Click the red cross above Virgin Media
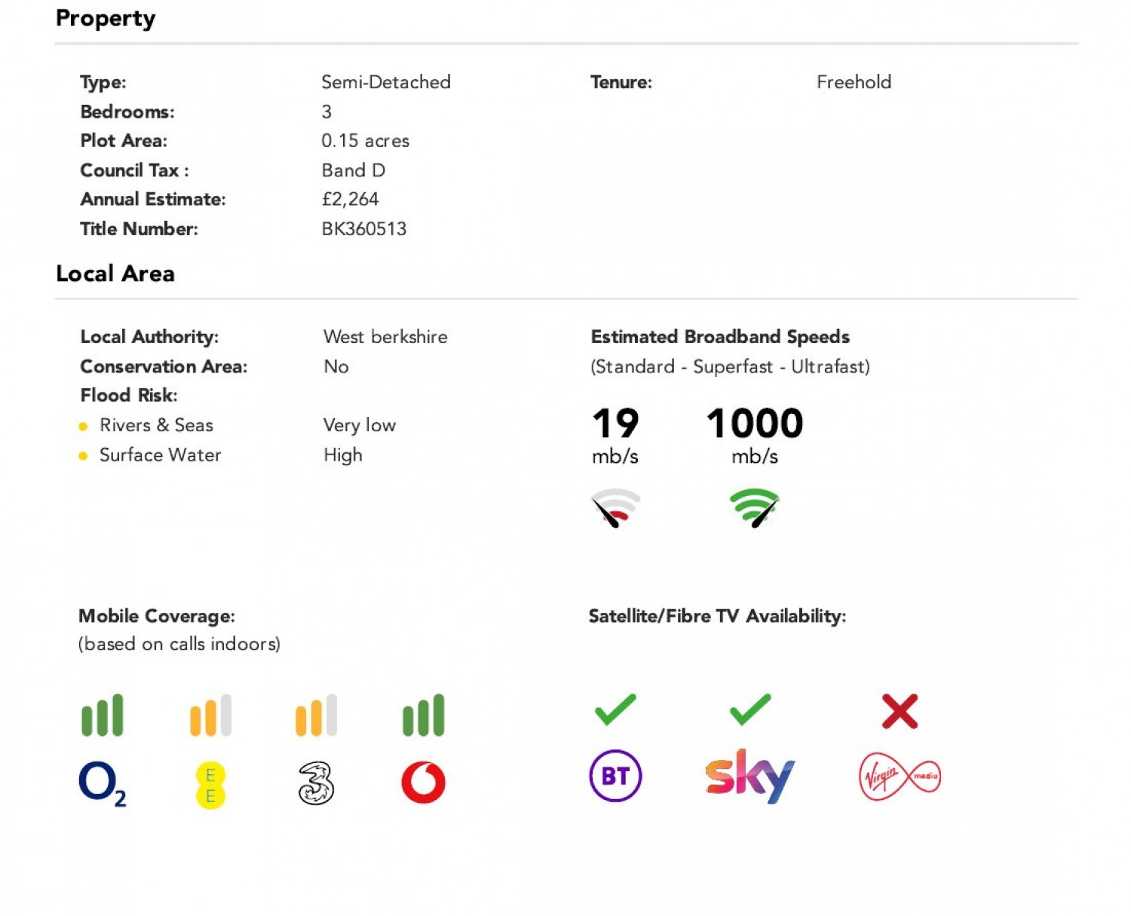The image size is (1131, 916). pos(900,711)
